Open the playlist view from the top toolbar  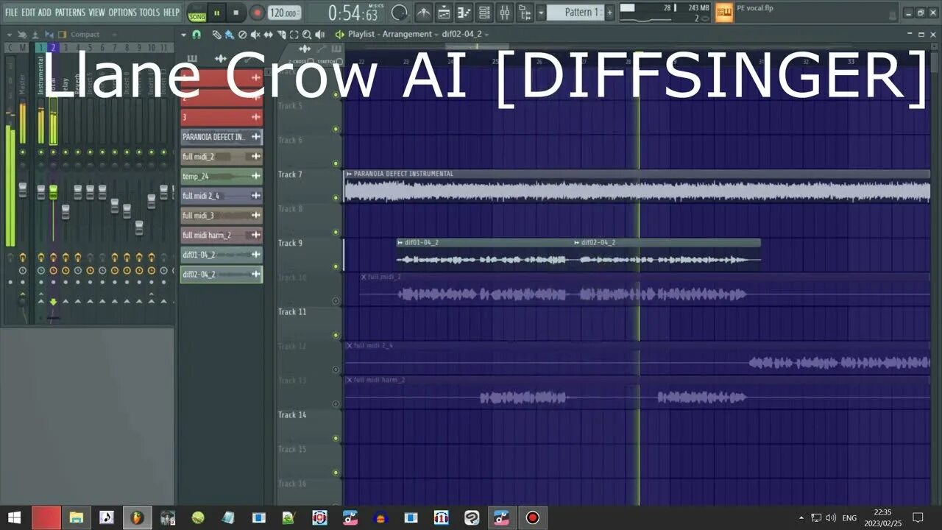445,13
